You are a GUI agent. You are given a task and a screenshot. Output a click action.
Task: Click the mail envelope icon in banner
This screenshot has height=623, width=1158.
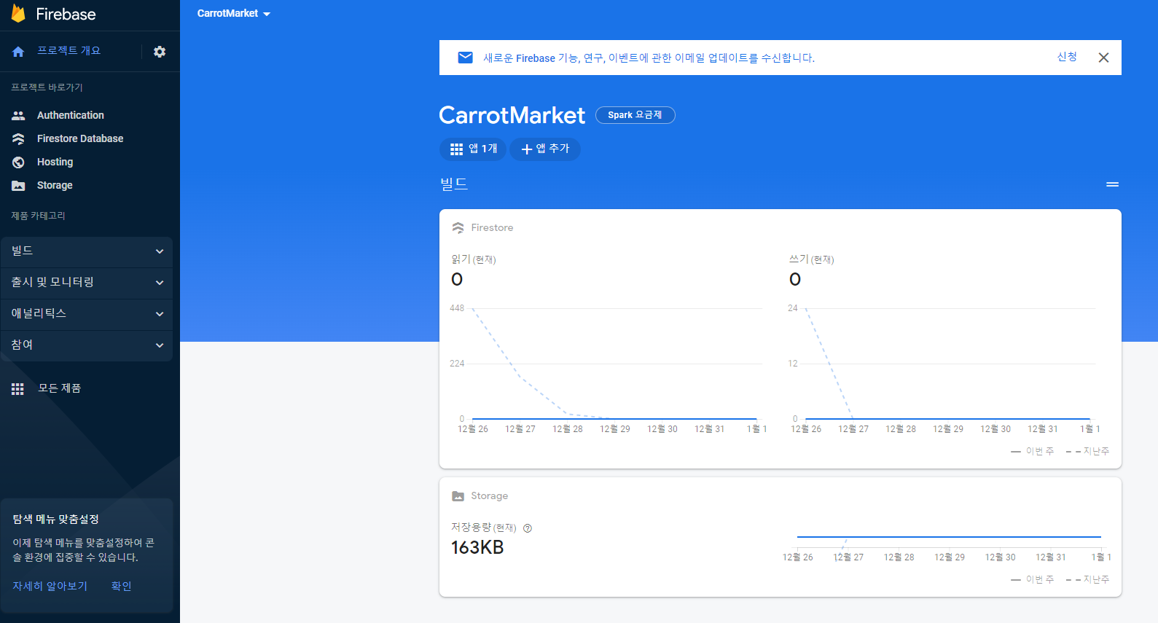[465, 58]
